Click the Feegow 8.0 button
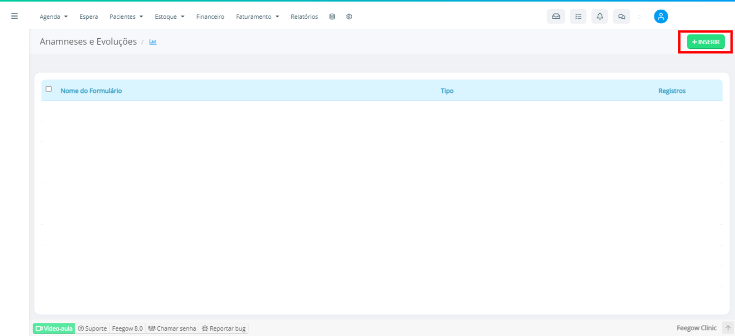This screenshot has height=336, width=735. [x=127, y=328]
